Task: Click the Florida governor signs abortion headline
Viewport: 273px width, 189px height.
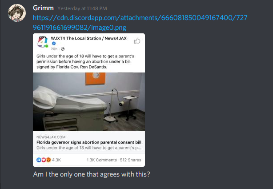Action: pyautogui.click(x=89, y=142)
